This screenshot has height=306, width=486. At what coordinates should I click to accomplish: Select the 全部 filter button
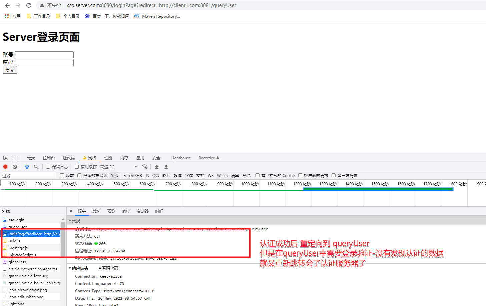click(x=114, y=176)
